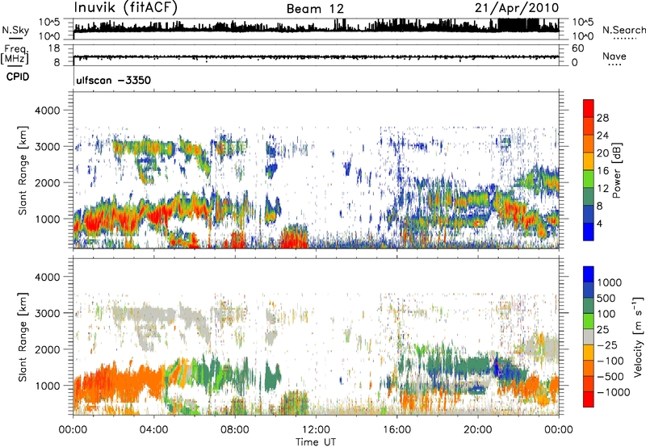Click the 'Power [dB]' colorbar label
This screenshot has height=447, width=646.
pos(616,170)
